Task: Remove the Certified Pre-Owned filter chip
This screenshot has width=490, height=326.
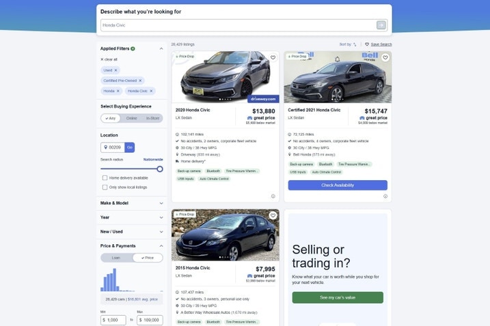Action: [140, 80]
